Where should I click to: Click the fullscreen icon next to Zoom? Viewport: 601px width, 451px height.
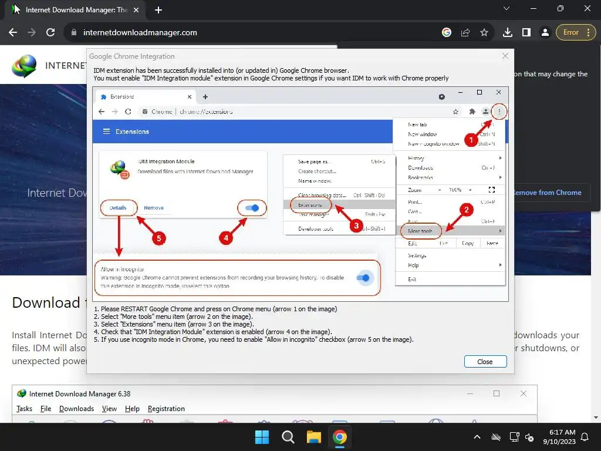(x=492, y=190)
